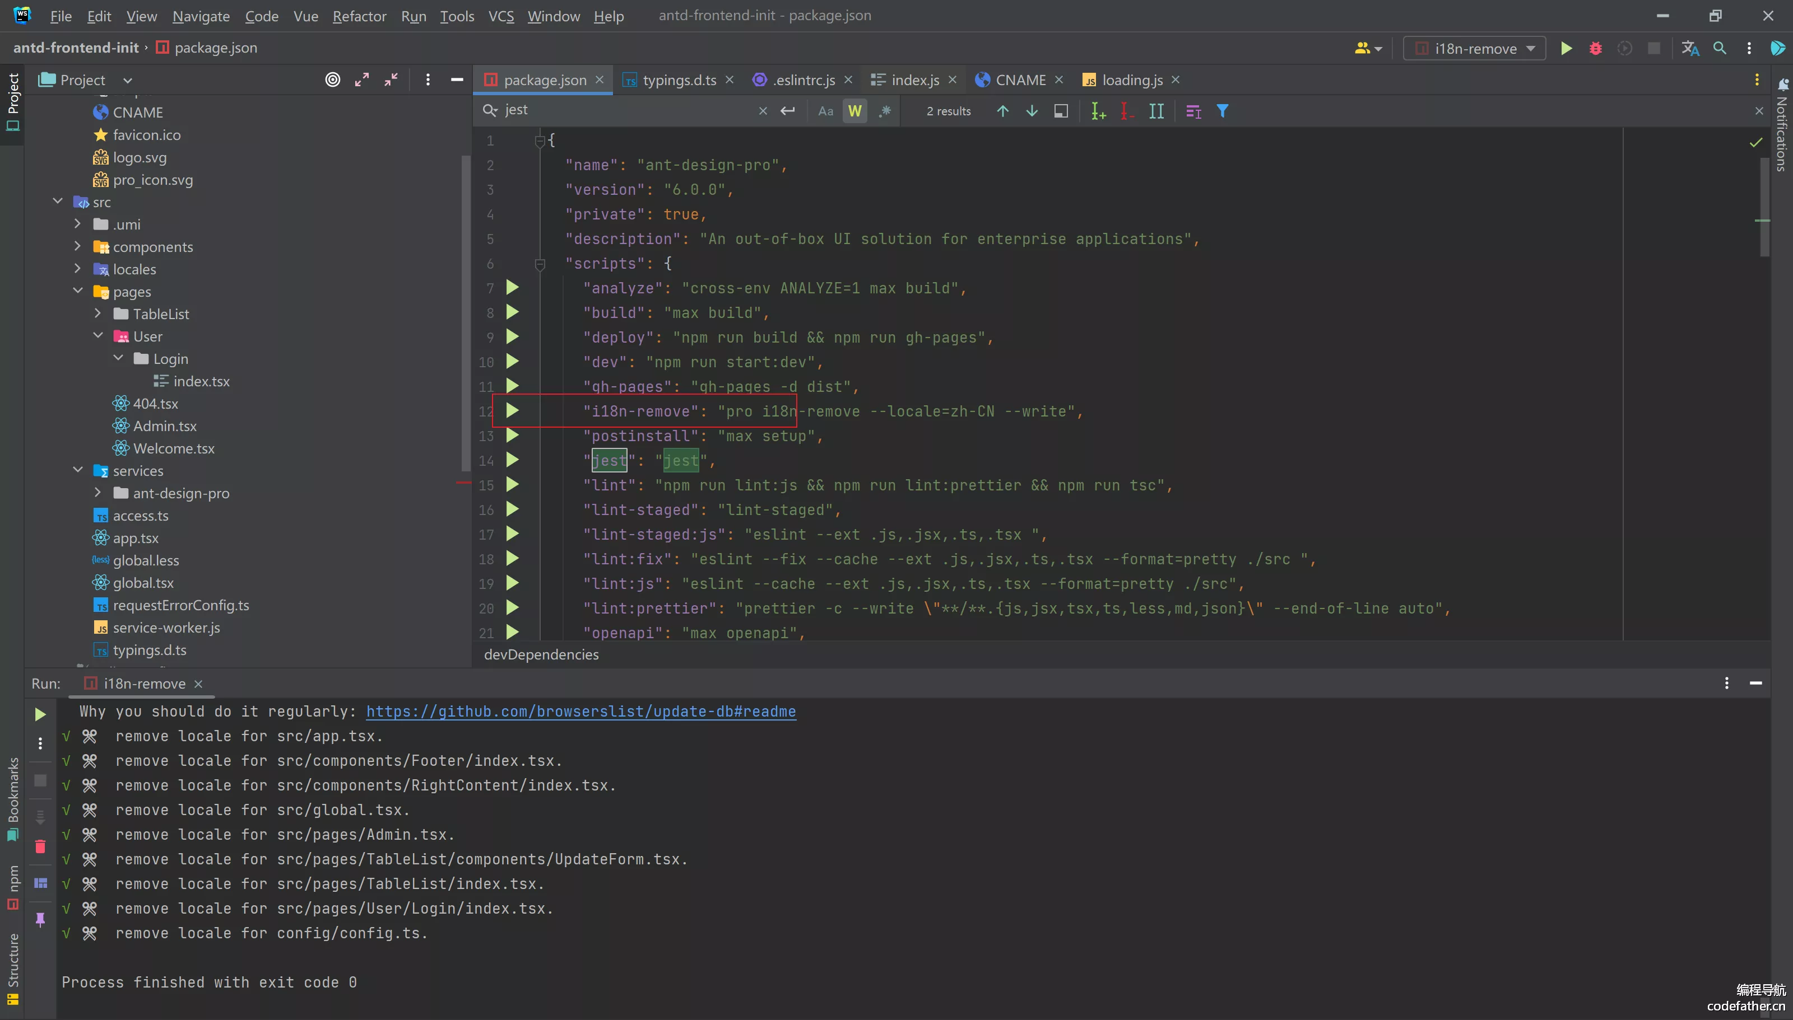
Task: Go to next search occurrence arrow
Action: click(1032, 111)
